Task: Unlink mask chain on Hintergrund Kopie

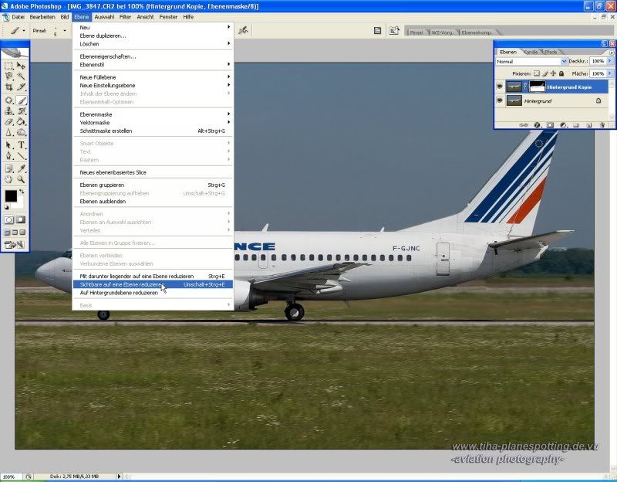Action: click(x=525, y=87)
